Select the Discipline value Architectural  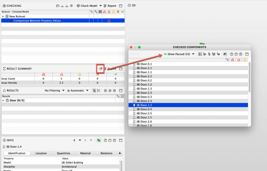tap(69, 167)
